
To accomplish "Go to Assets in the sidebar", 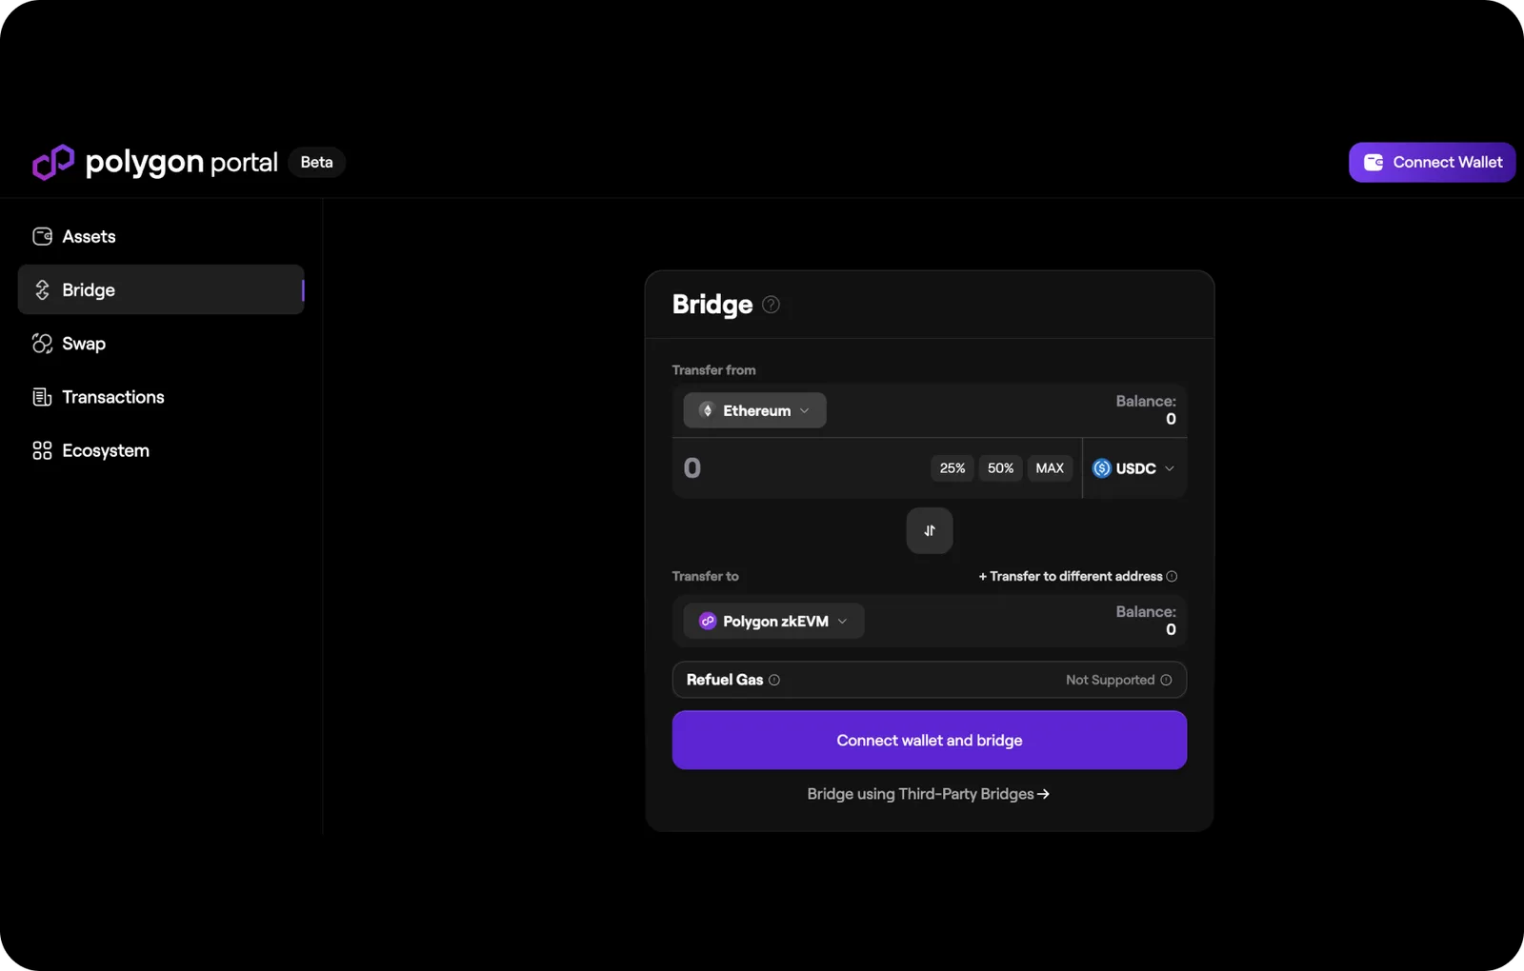I will tap(161, 236).
